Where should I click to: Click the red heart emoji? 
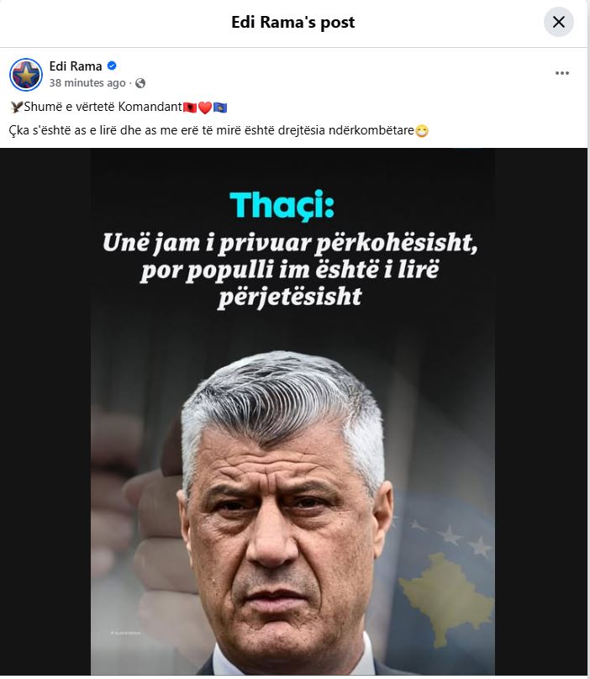205,107
